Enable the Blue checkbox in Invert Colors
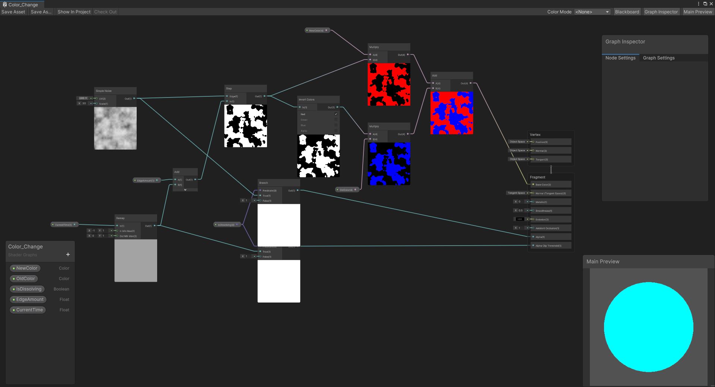Viewport: 715px width, 387px height. pos(336,125)
